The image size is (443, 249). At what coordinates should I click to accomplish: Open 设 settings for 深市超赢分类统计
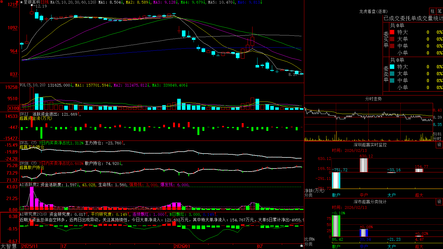[439, 202]
